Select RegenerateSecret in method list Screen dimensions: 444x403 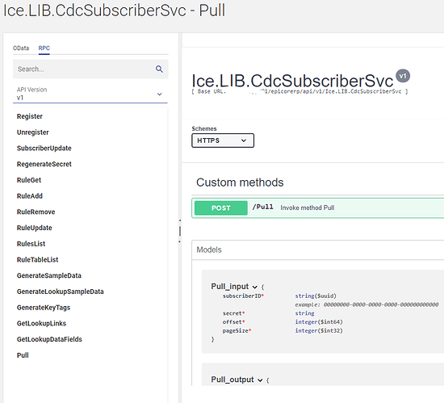click(x=44, y=164)
